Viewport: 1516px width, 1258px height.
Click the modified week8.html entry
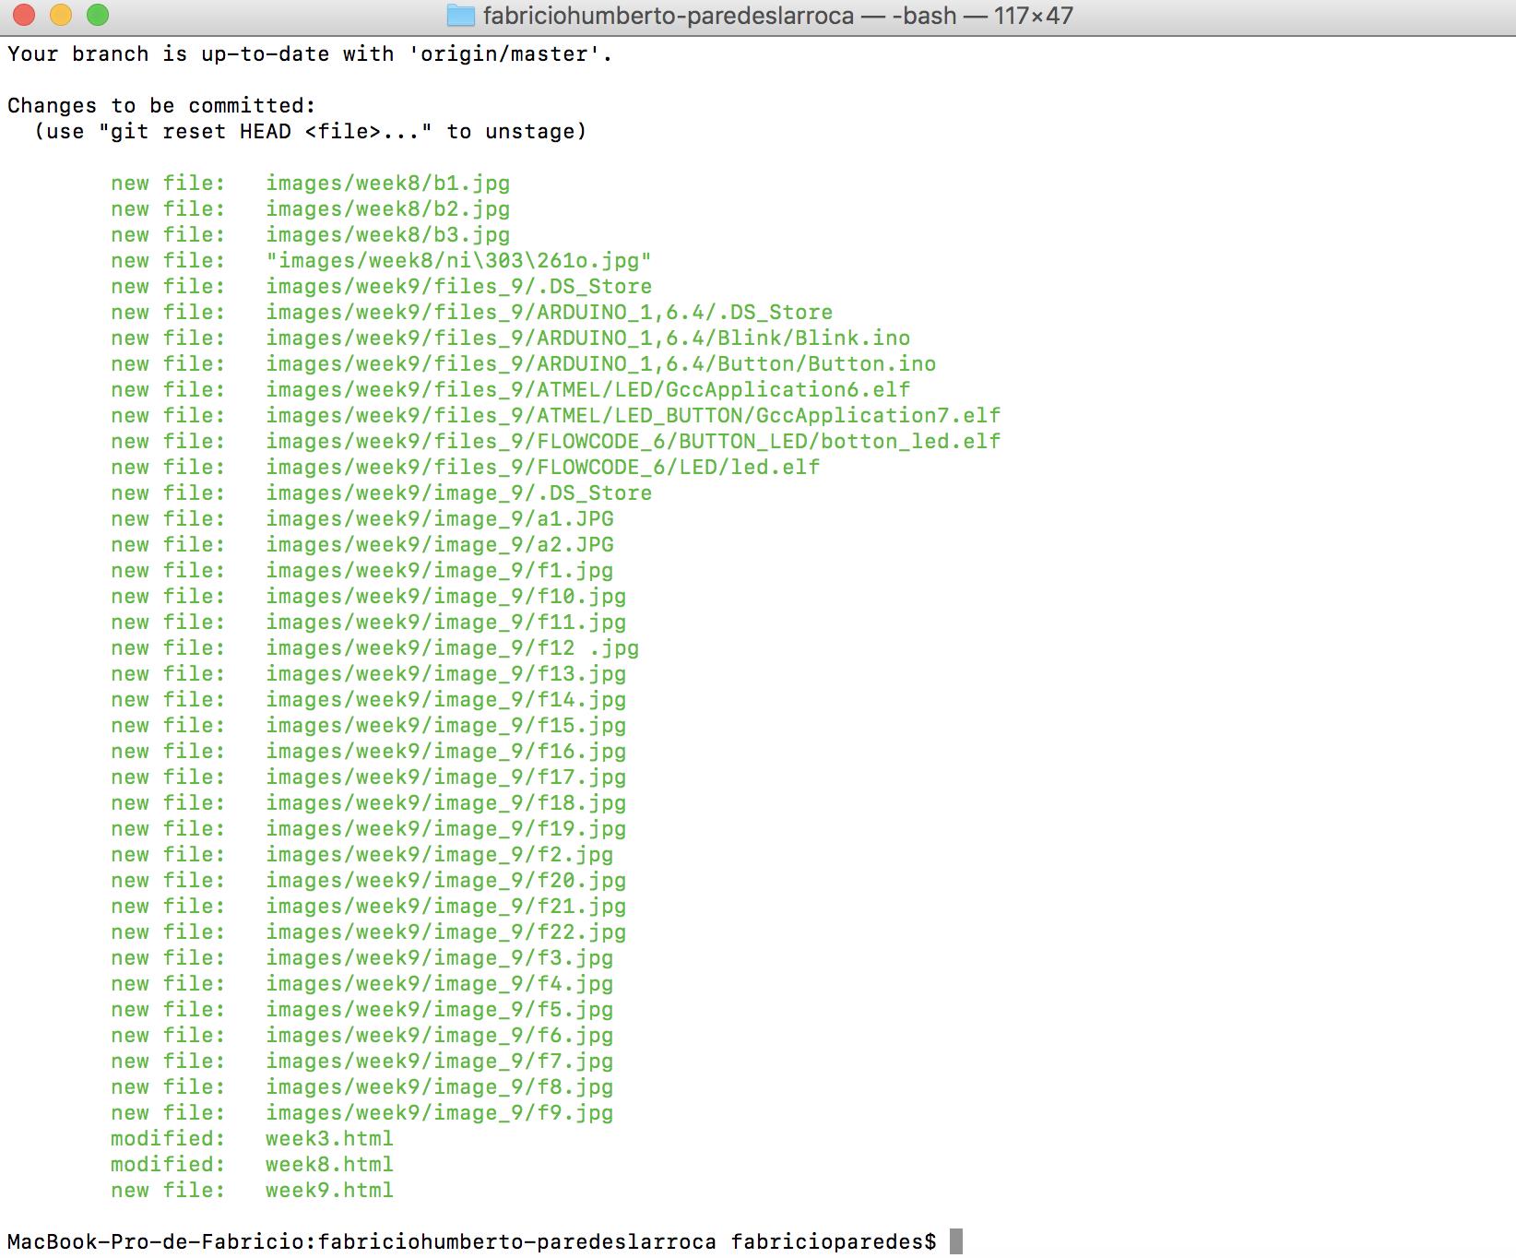pos(253,1165)
